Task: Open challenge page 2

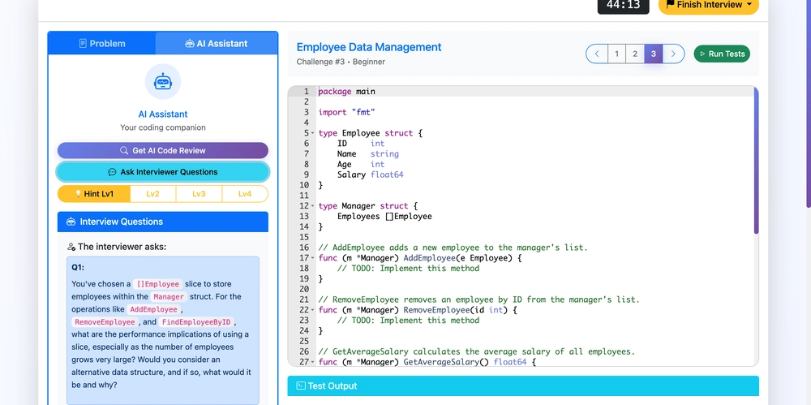Action: (x=635, y=54)
